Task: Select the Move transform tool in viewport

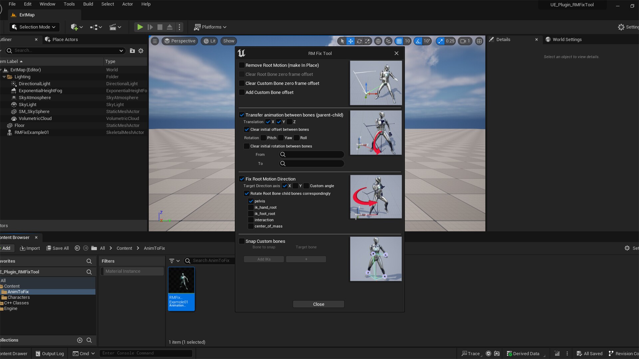Action: 350,41
